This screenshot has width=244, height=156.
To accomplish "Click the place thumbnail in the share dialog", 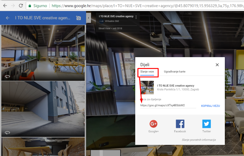I will click(147, 87).
